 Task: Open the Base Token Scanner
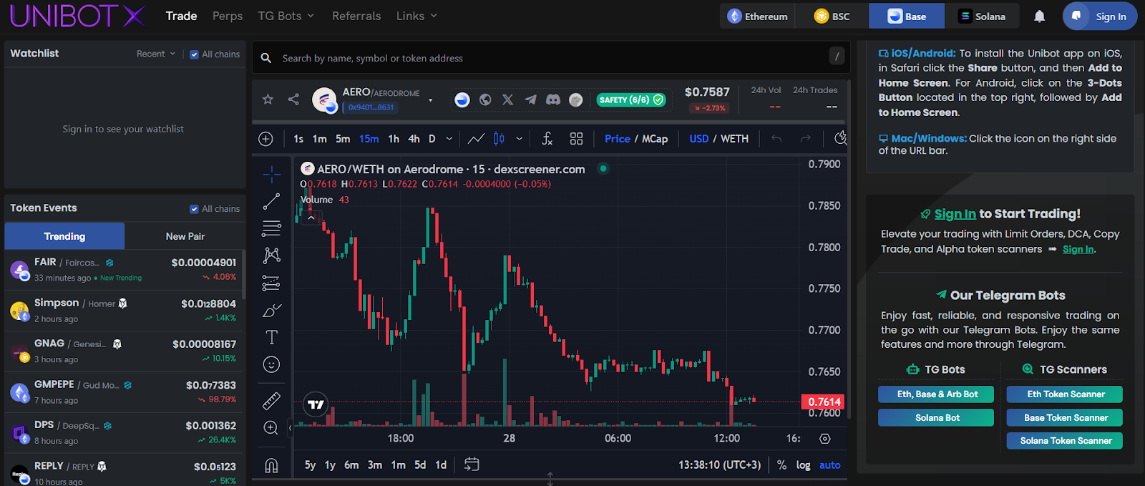(x=1065, y=418)
